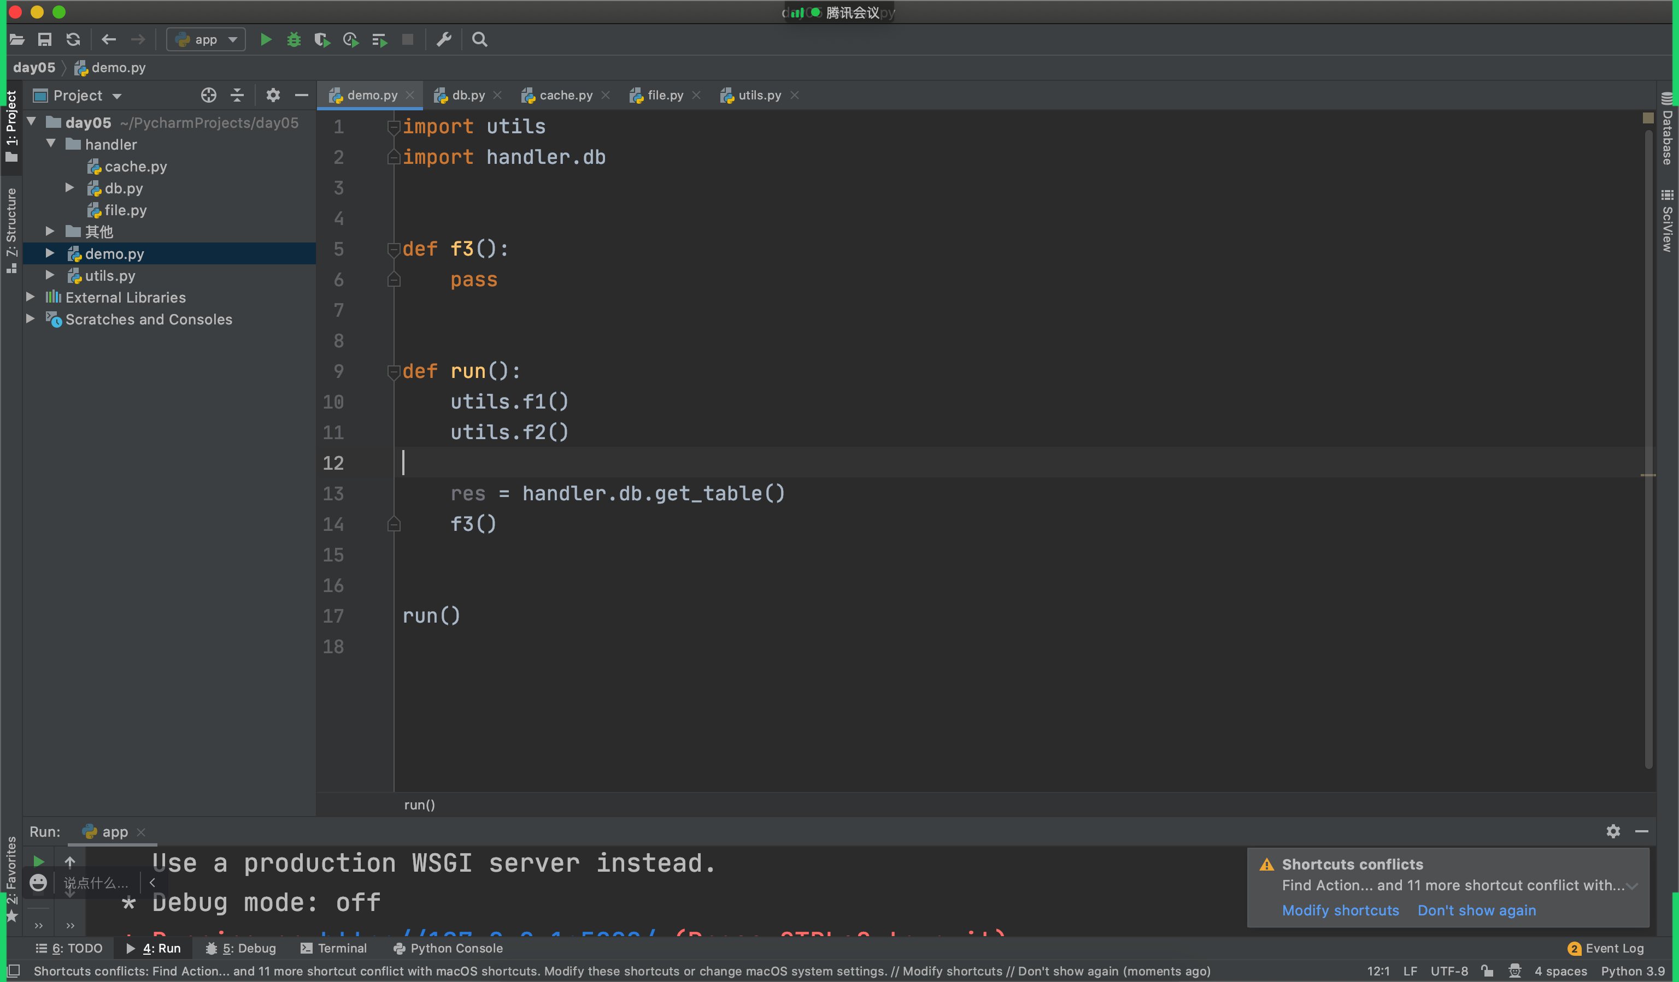This screenshot has width=1679, height=982.
Task: Click the save all disk icon
Action: (45, 40)
